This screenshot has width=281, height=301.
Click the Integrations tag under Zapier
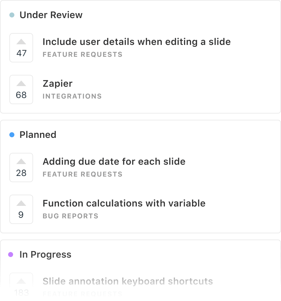tap(72, 96)
